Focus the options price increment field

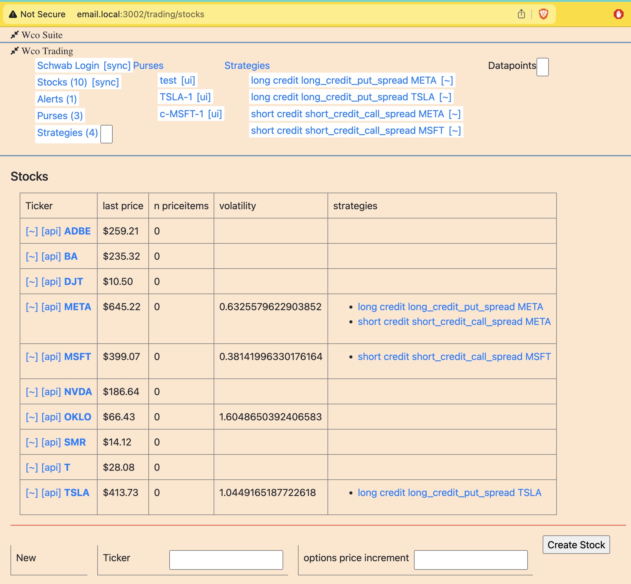(x=470, y=560)
